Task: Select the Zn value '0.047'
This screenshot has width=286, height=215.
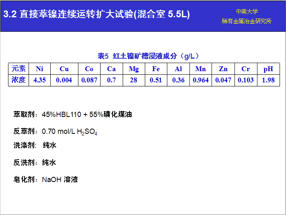Action: tap(223, 80)
